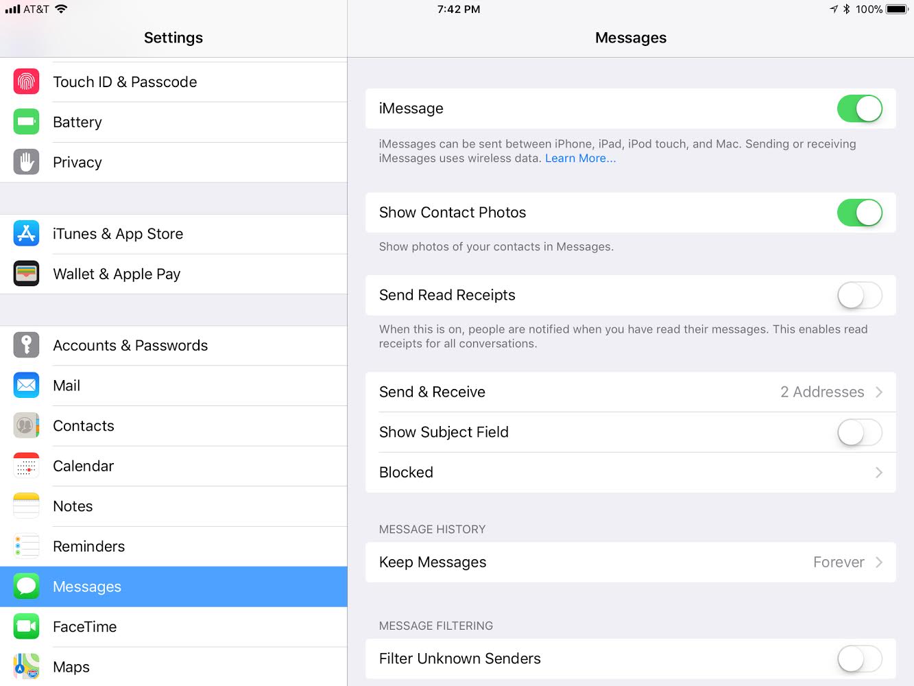Select the highlighted Messages row

coord(173,587)
